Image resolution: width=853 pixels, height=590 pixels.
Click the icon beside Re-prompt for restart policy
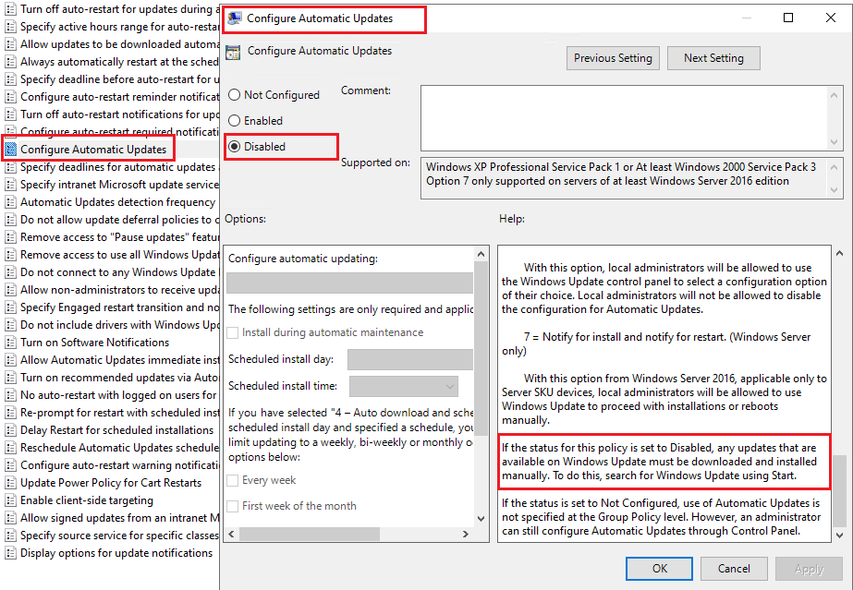tap(10, 413)
